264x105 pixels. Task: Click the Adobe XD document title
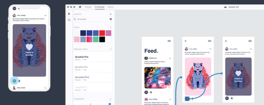tap(233, 7)
